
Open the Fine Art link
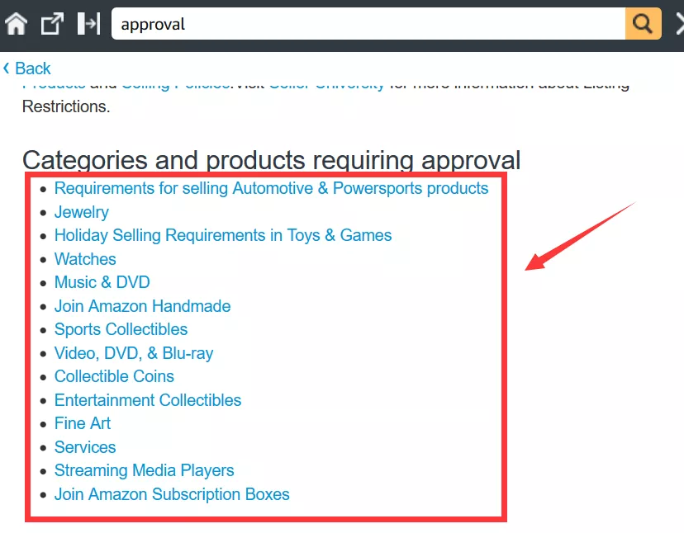[x=83, y=423]
